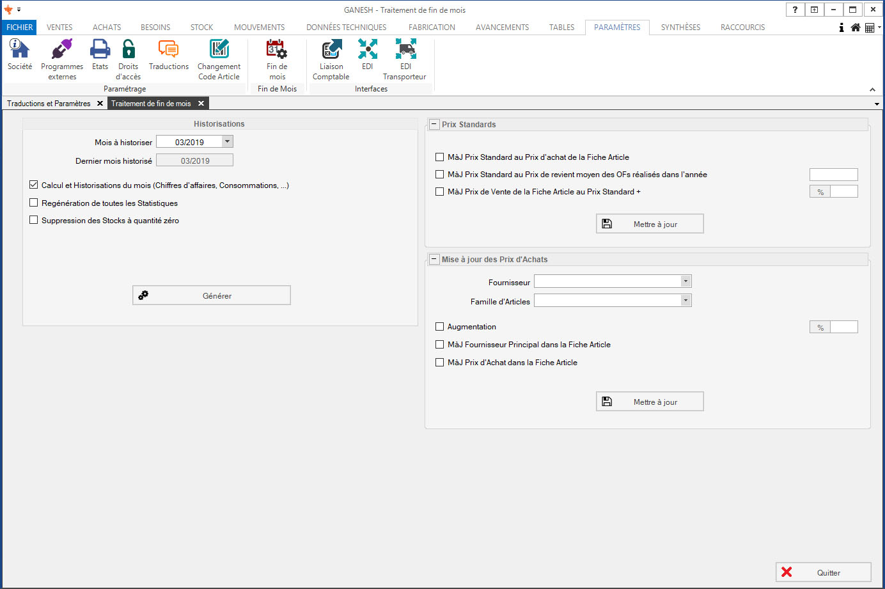885x589 pixels.
Task: Open the Etats printer icon
Action: coord(100,50)
